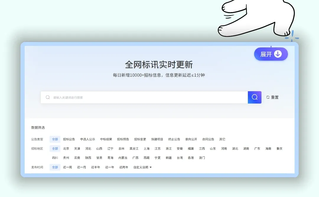Viewport: 319px width, 197px height.
Task: Select the 合同公告 announcement type
Action: (208, 139)
